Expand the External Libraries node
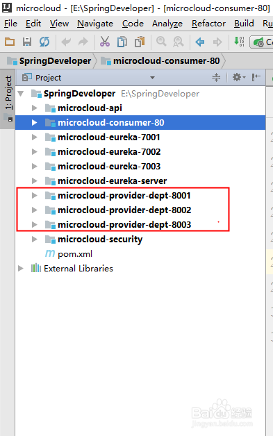This screenshot has width=273, height=436. [x=21, y=268]
